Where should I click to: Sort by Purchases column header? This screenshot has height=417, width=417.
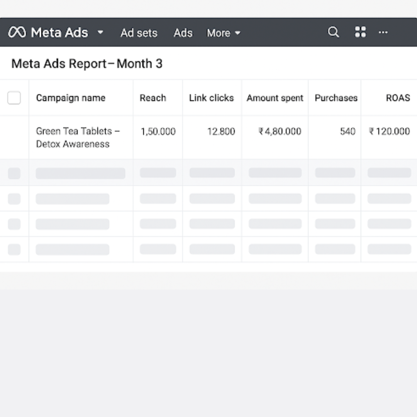tap(336, 98)
